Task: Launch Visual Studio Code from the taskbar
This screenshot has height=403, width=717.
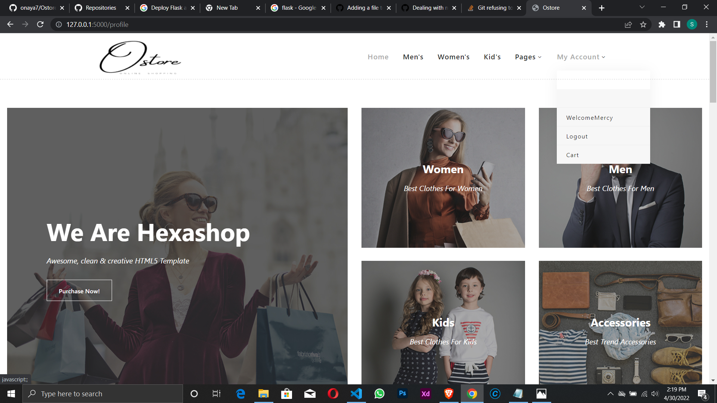Action: coord(356,393)
